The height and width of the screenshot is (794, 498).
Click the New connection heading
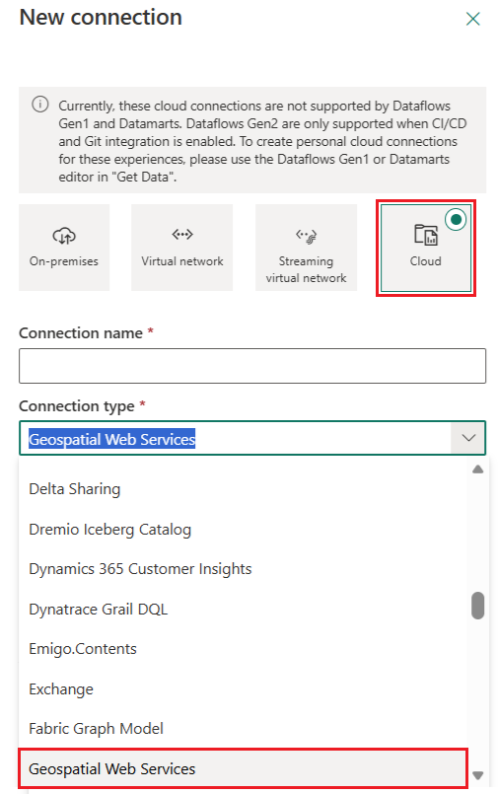[101, 17]
